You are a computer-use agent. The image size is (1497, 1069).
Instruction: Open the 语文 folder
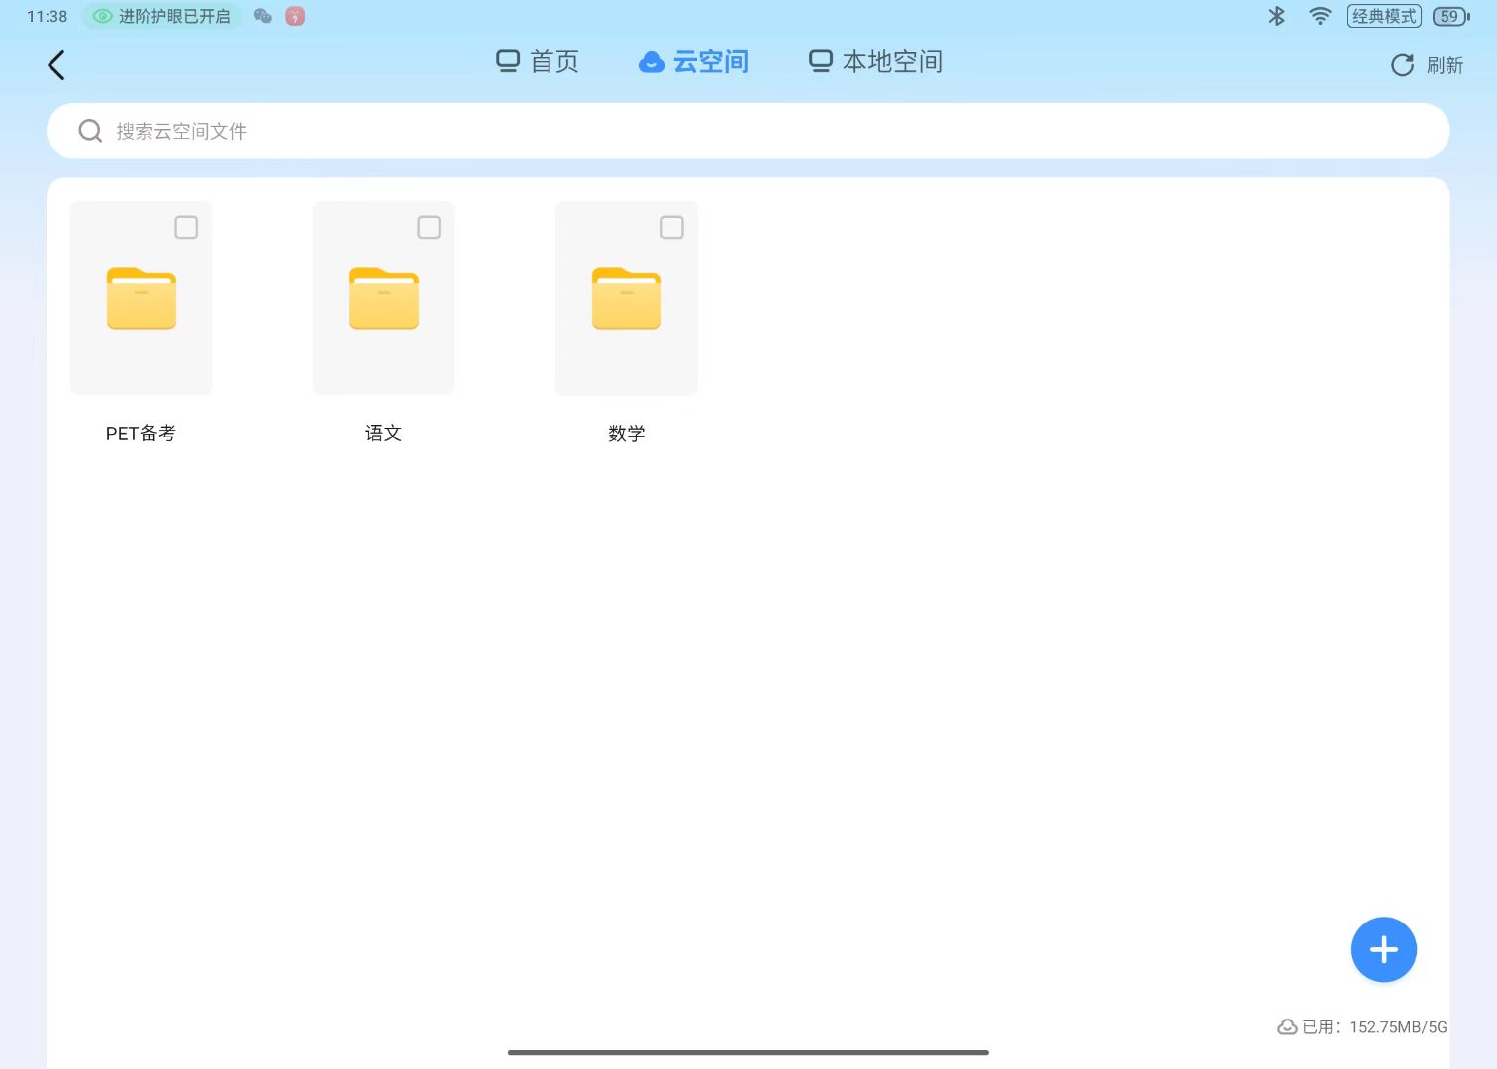click(x=384, y=299)
